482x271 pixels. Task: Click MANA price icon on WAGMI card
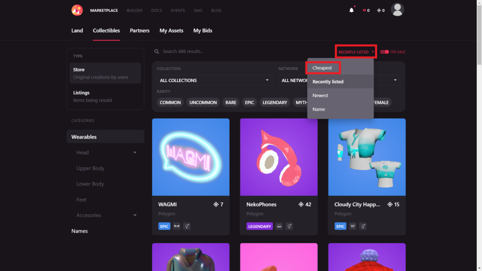216,204
